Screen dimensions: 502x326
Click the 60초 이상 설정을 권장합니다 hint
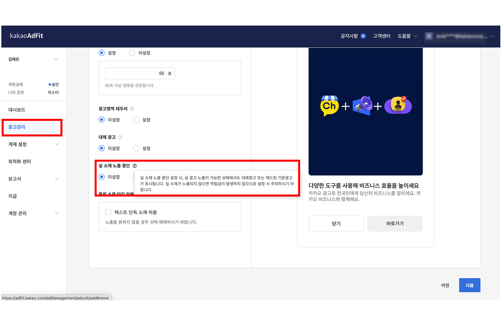pos(130,86)
